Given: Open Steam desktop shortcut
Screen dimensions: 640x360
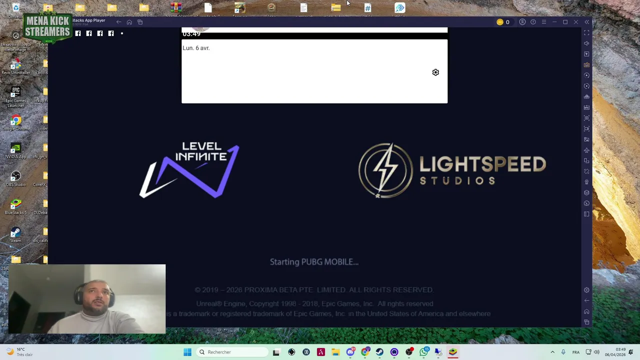Looking at the screenshot, I should [16, 234].
